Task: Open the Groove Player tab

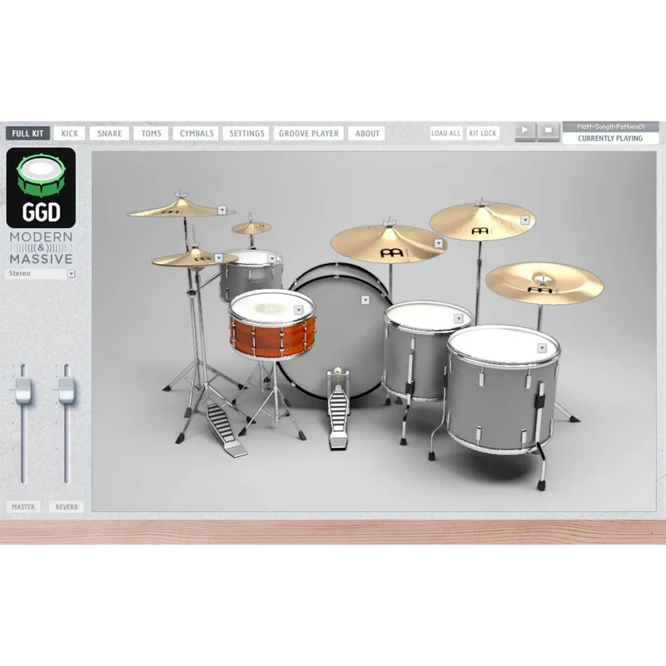Action: (x=308, y=133)
